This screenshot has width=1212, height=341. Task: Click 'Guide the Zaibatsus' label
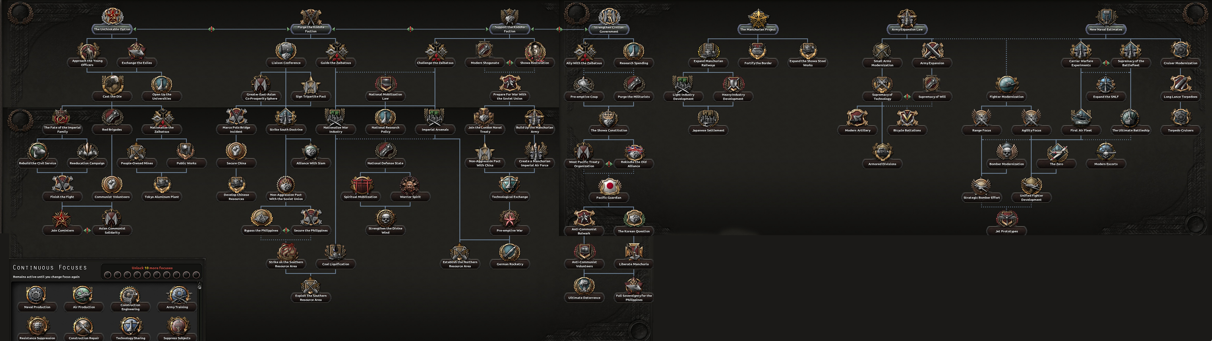(336, 63)
